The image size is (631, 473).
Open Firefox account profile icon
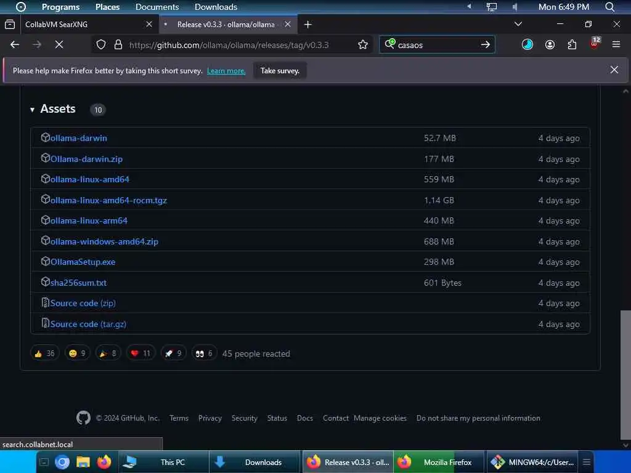pos(550,44)
